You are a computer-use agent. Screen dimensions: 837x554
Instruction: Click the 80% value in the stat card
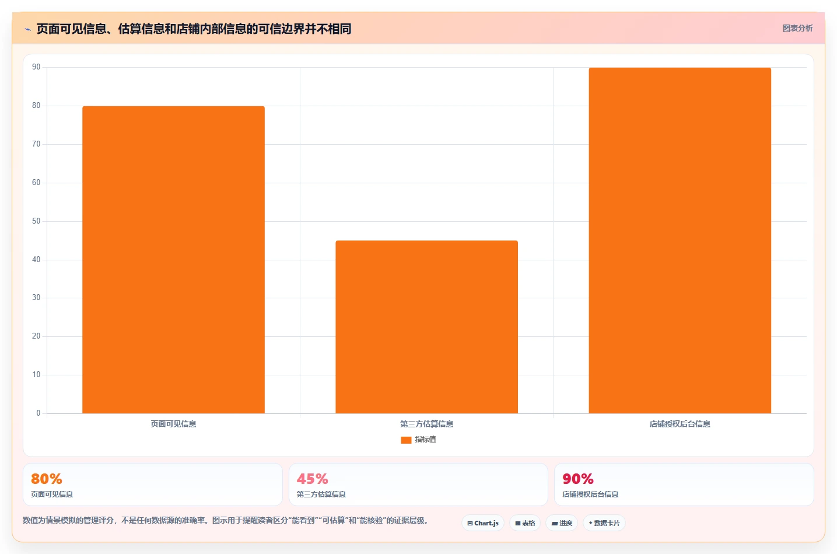point(47,479)
